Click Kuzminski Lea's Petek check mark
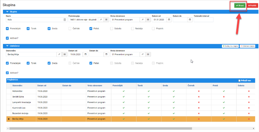Image resolution: width=259 pixels, height=132 pixels. pyautogui.click(x=224, y=108)
